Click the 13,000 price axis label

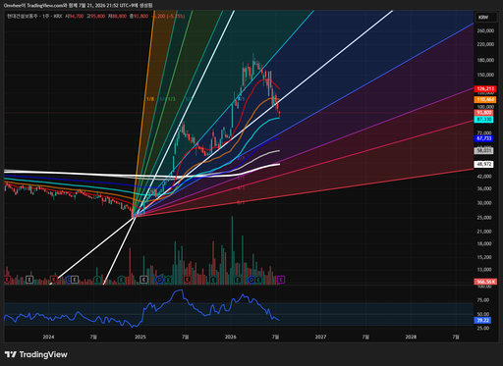click(484, 270)
